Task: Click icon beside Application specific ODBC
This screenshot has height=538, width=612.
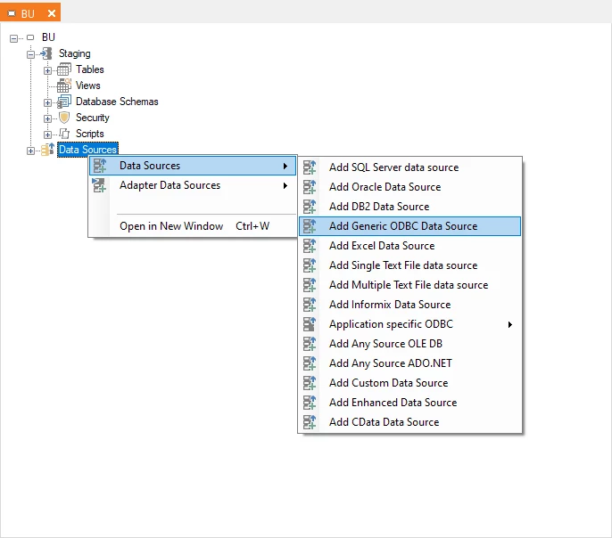Action: 310,324
